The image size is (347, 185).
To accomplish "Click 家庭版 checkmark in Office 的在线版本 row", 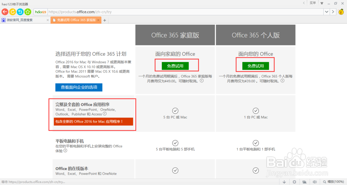I will point(175,170).
